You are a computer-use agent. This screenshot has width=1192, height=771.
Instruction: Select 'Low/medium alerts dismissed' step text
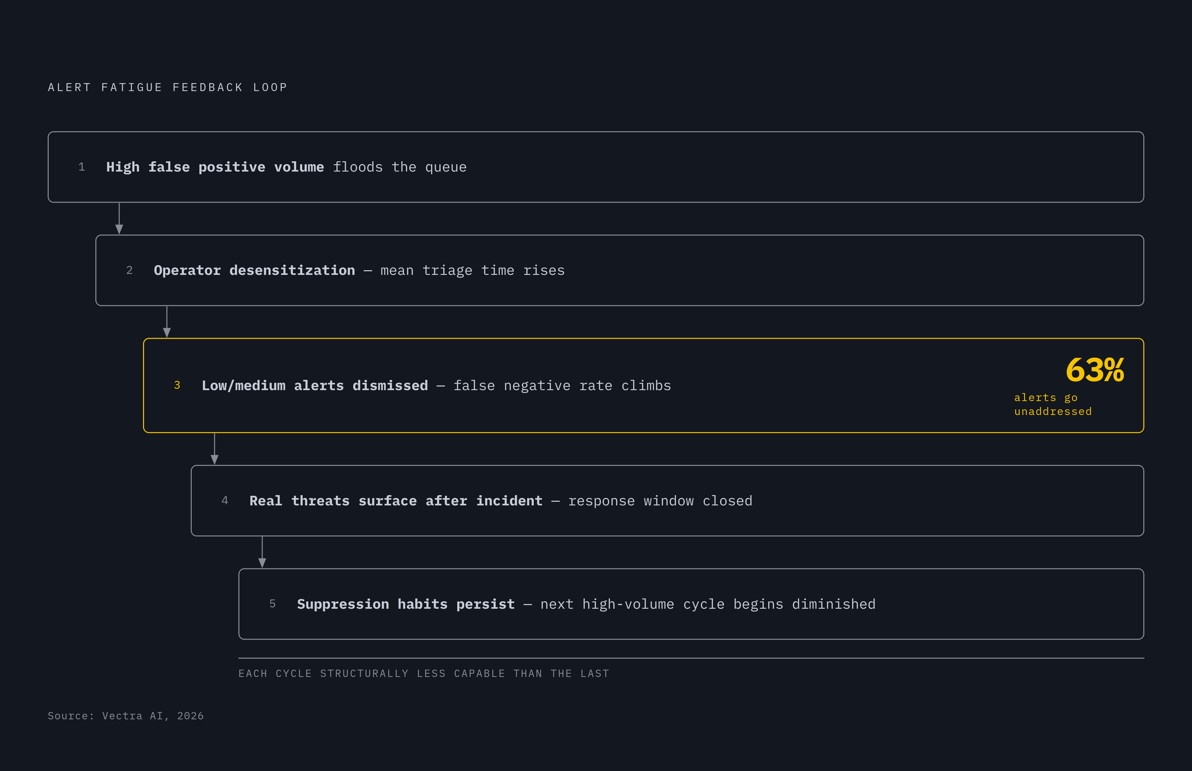point(315,385)
